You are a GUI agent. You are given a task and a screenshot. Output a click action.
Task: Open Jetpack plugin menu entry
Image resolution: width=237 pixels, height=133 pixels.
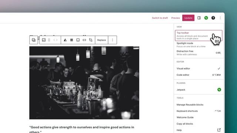tap(198, 90)
